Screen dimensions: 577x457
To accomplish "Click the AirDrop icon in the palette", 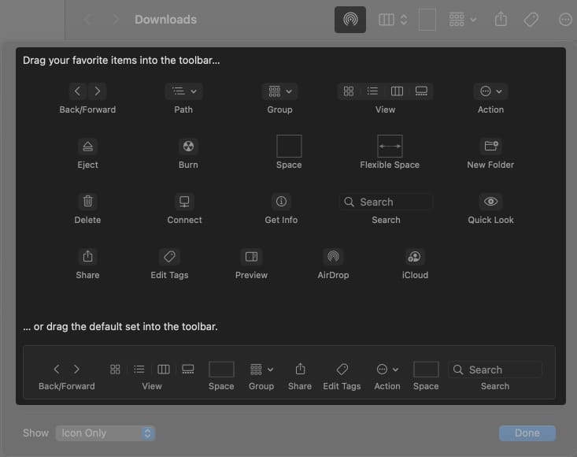I will point(333,257).
